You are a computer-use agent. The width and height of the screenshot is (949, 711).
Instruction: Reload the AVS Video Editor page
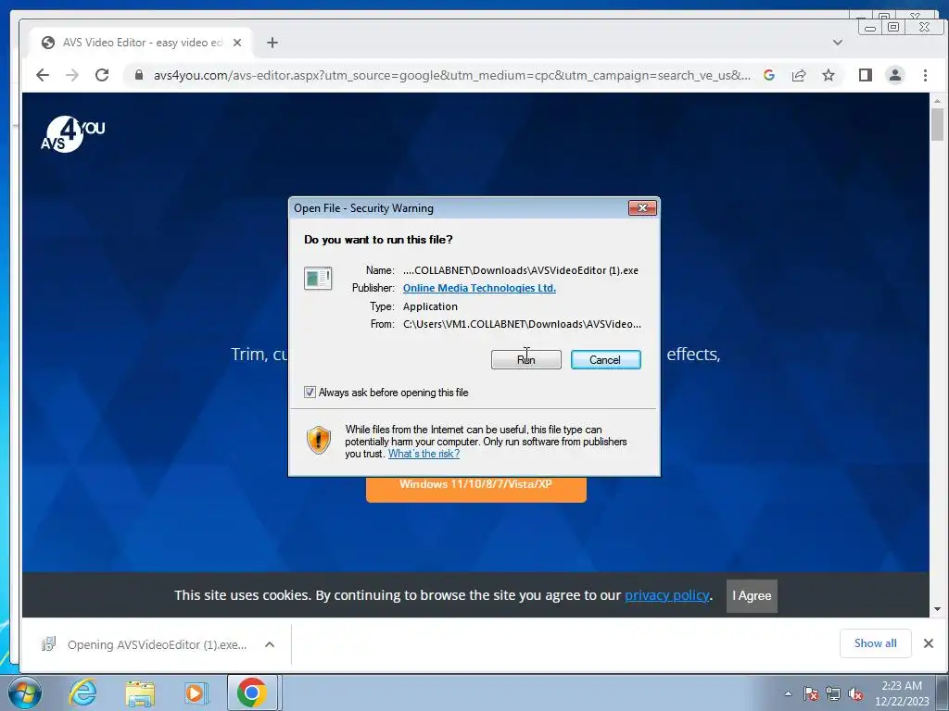click(x=102, y=75)
